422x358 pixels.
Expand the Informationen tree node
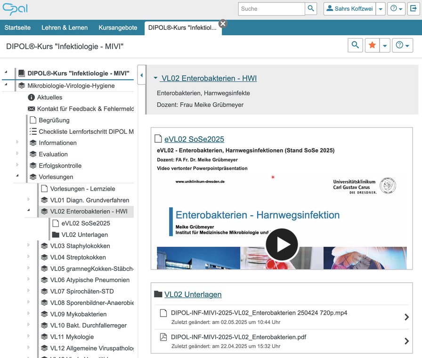coord(17,142)
